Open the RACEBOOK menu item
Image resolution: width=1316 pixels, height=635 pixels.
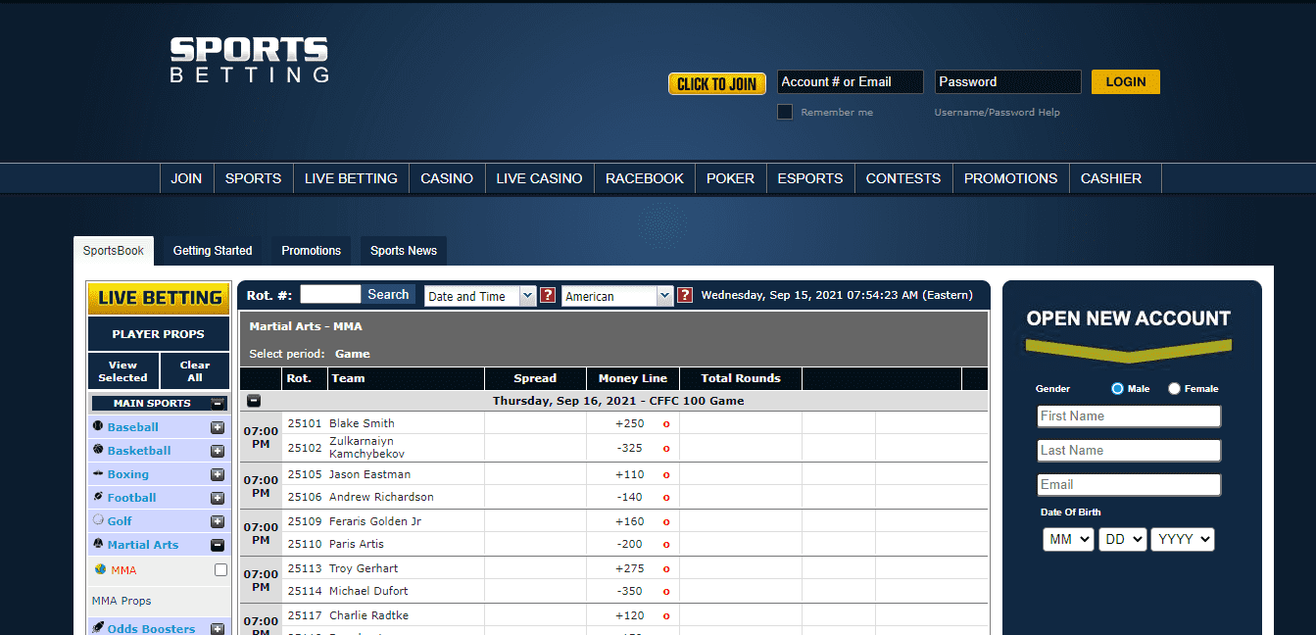(644, 178)
